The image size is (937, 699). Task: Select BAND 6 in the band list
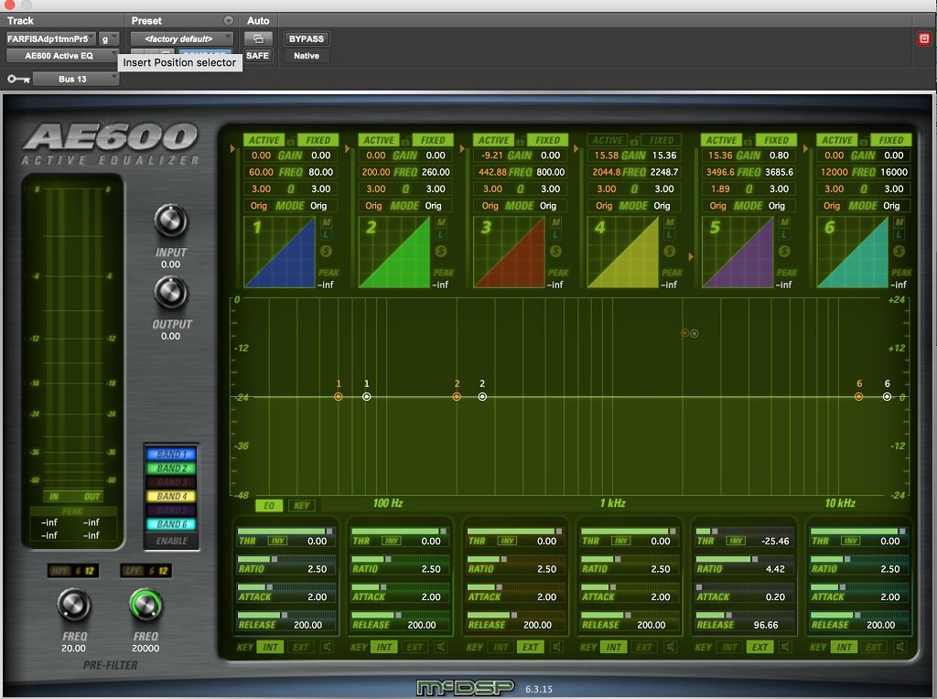[171, 524]
